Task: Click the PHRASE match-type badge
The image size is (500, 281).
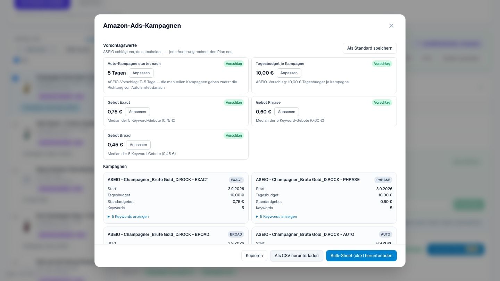Action: coord(383,180)
